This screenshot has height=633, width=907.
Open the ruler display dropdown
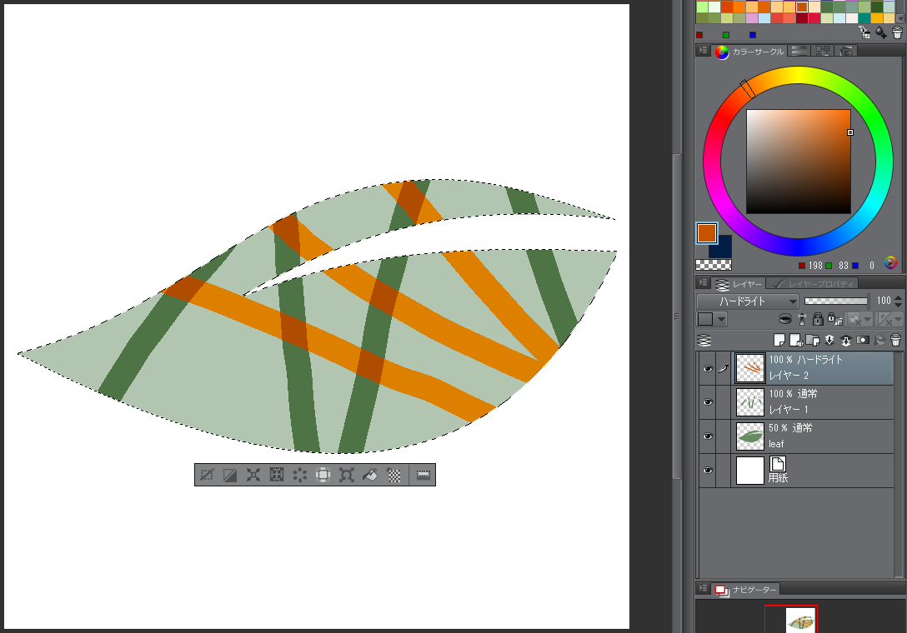click(x=889, y=319)
